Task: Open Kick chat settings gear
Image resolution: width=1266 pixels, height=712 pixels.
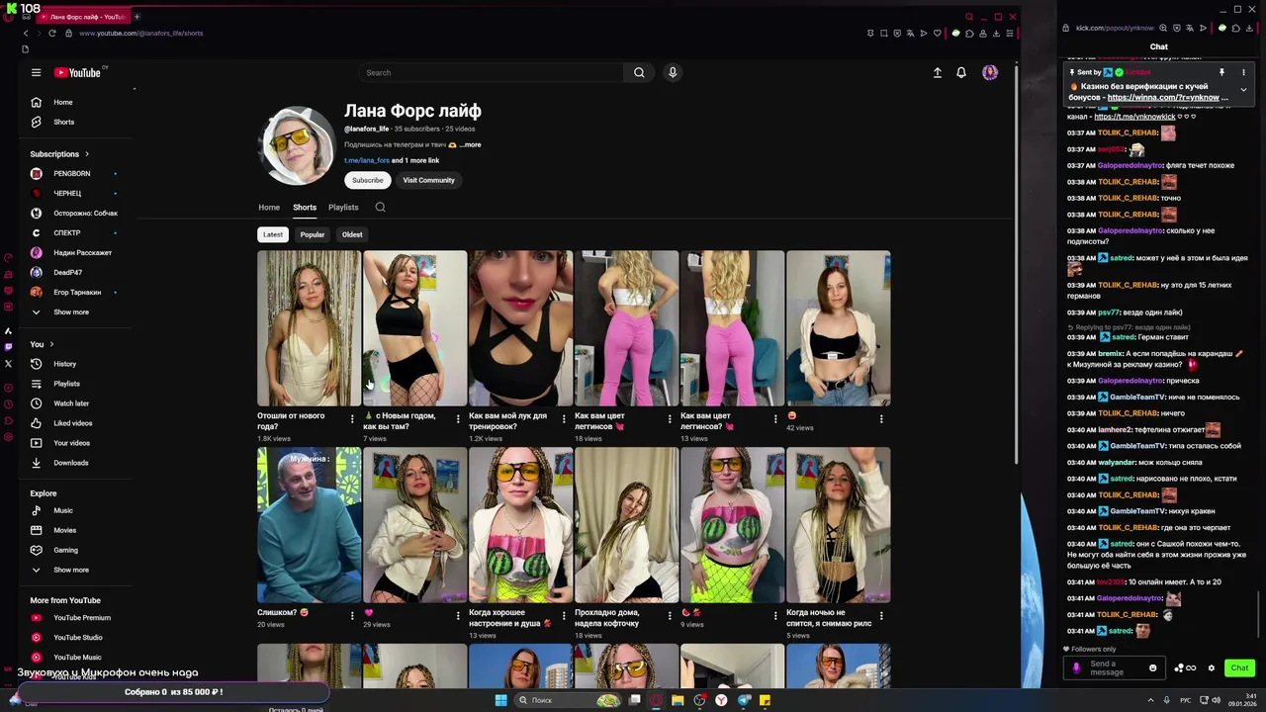Action: (x=1212, y=668)
